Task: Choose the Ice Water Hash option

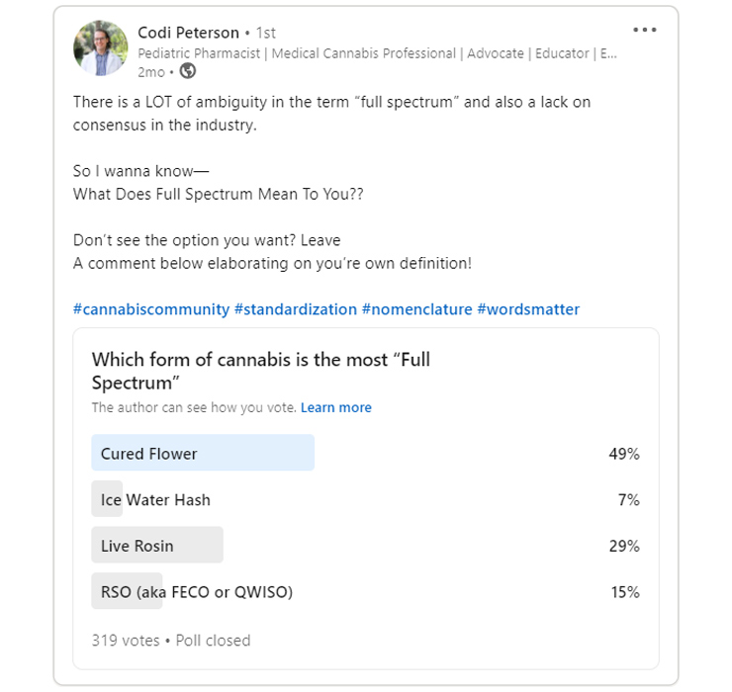Action: 155,500
